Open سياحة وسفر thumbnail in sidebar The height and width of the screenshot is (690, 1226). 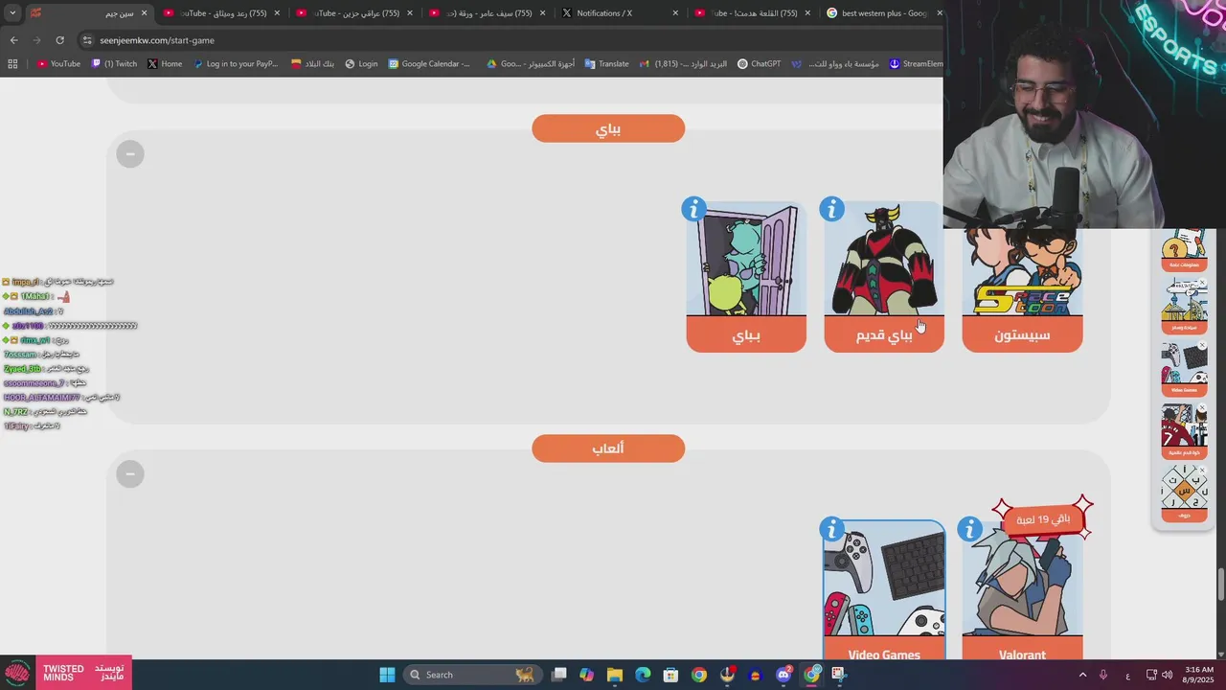(1184, 306)
